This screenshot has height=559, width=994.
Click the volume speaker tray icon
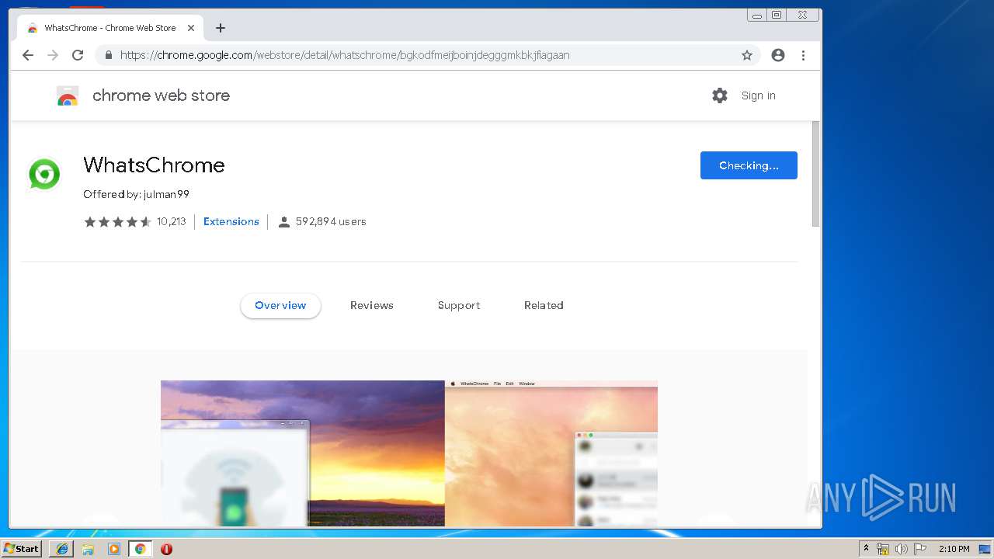(x=901, y=549)
